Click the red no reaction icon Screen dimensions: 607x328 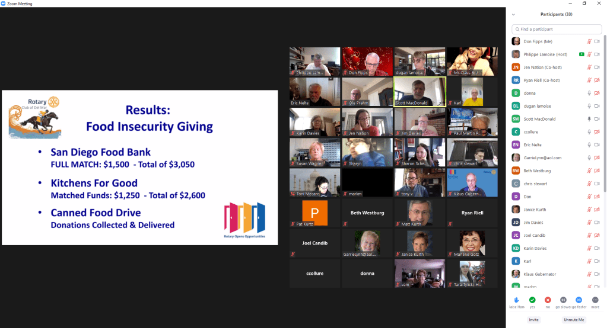coord(548,300)
